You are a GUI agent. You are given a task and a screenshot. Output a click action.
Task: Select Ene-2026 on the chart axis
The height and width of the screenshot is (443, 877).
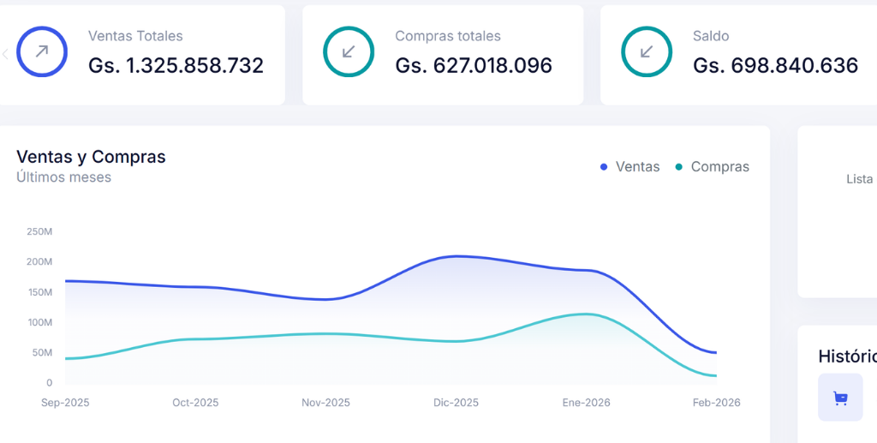pos(586,403)
